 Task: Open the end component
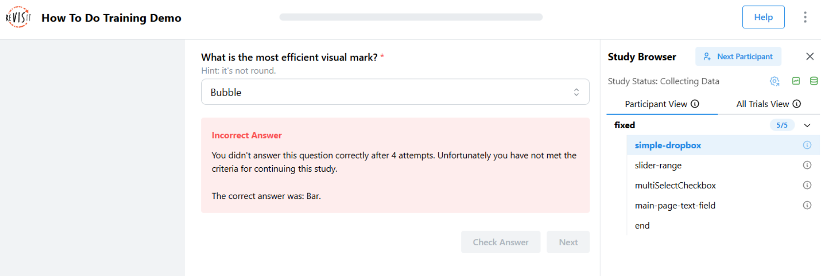[x=642, y=225]
